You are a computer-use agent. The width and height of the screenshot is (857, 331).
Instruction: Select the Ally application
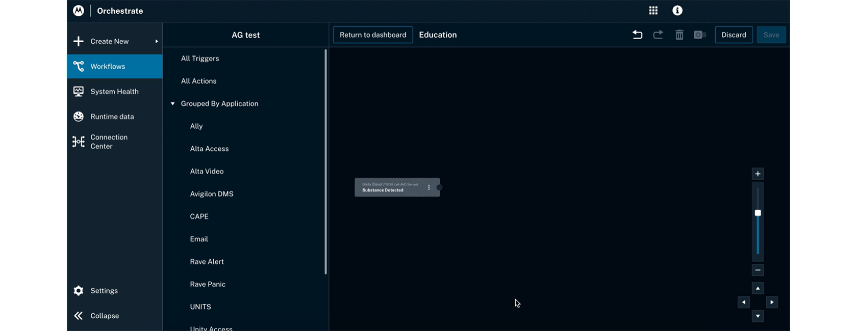pyautogui.click(x=196, y=126)
